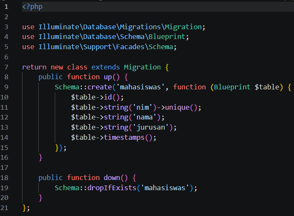Image resolution: width=294 pixels, height=216 pixels.
Task: Click 'create' method on line 9
Action: click(100, 87)
